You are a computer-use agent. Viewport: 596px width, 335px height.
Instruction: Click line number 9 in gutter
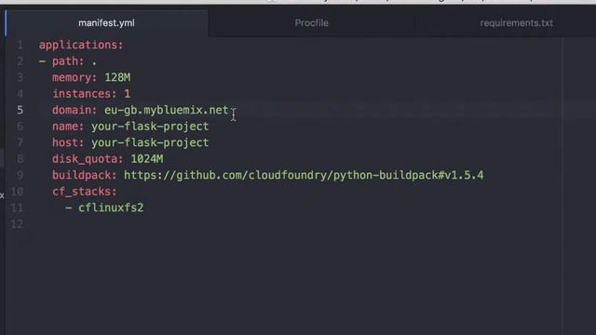[20, 175]
